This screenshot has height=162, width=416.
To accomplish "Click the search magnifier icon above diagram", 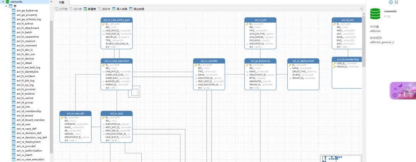I will pos(362,9).
